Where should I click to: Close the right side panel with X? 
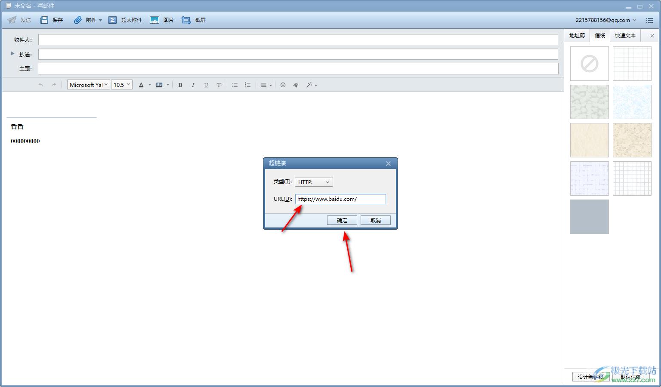click(652, 36)
